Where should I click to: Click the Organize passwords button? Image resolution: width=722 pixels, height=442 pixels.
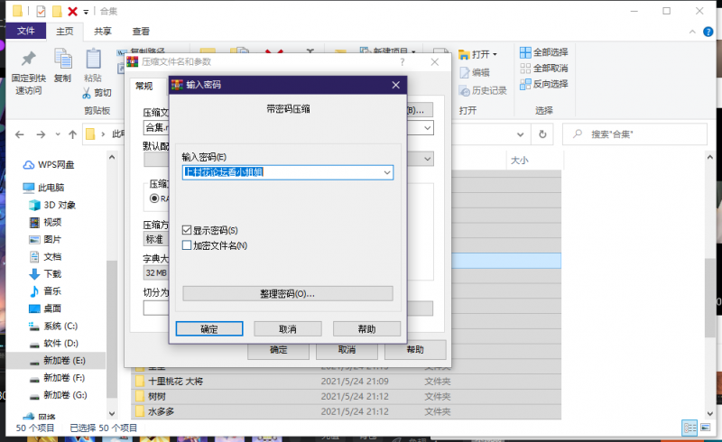pos(287,294)
